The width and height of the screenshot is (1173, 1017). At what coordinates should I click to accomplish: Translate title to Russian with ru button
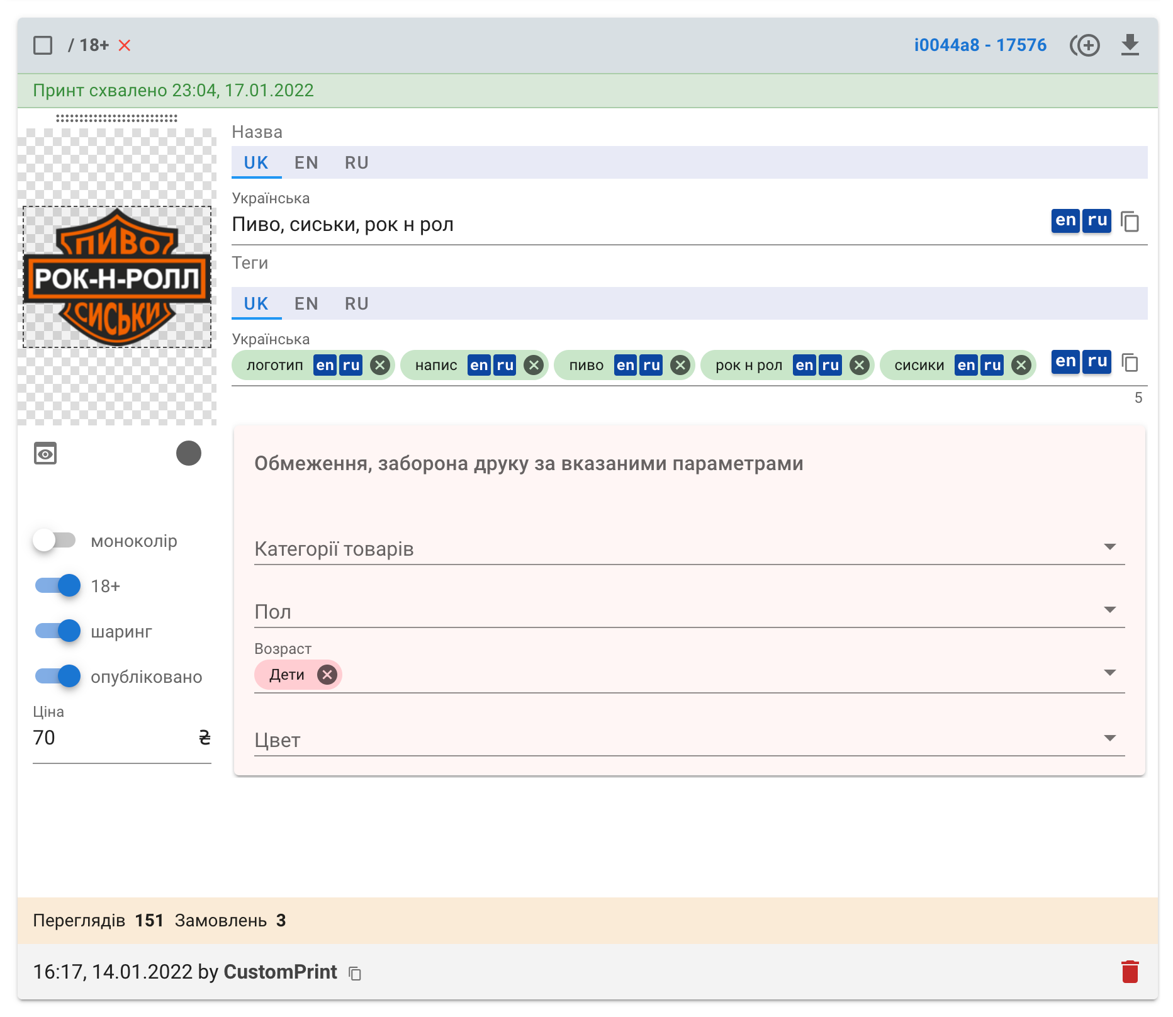[x=1097, y=221]
